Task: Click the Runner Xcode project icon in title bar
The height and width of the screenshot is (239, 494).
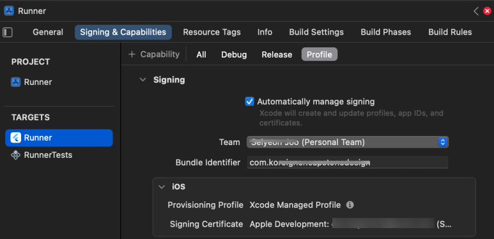Action: (x=9, y=11)
